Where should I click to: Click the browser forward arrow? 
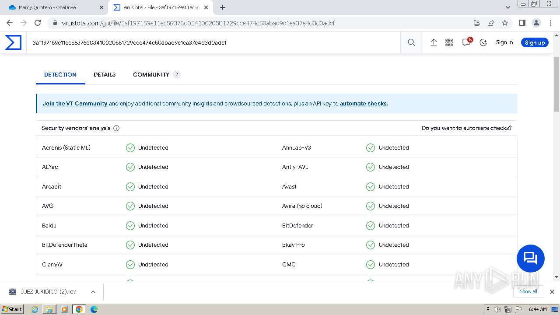24,23
